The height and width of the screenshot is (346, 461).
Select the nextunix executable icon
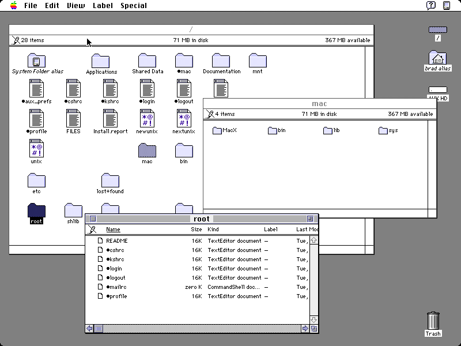pyautogui.click(x=184, y=118)
